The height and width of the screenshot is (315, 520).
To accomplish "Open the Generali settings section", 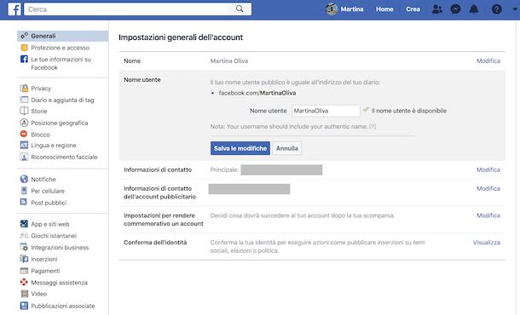I will tap(63, 36).
